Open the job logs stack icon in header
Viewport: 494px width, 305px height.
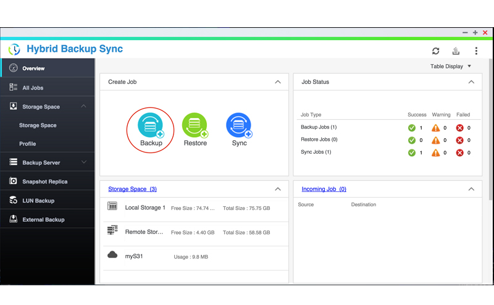pyautogui.click(x=456, y=51)
